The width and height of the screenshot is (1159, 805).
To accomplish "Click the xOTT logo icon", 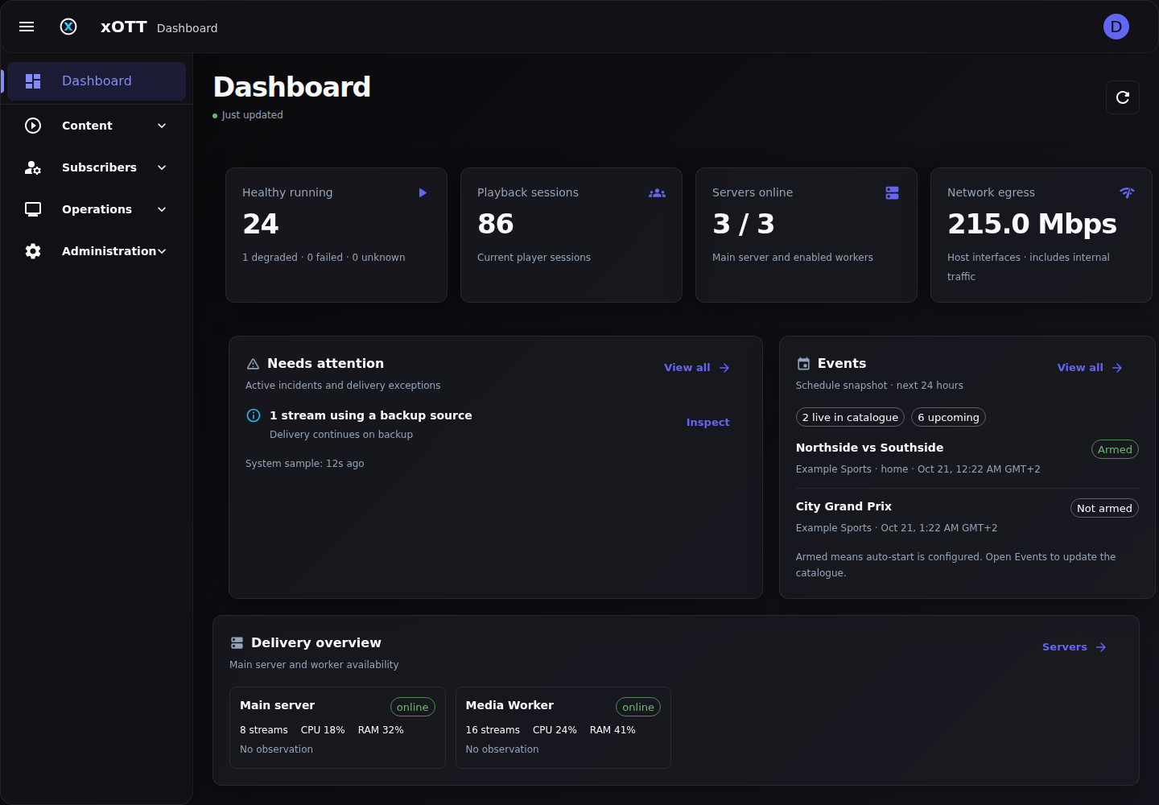I will 68,27.
